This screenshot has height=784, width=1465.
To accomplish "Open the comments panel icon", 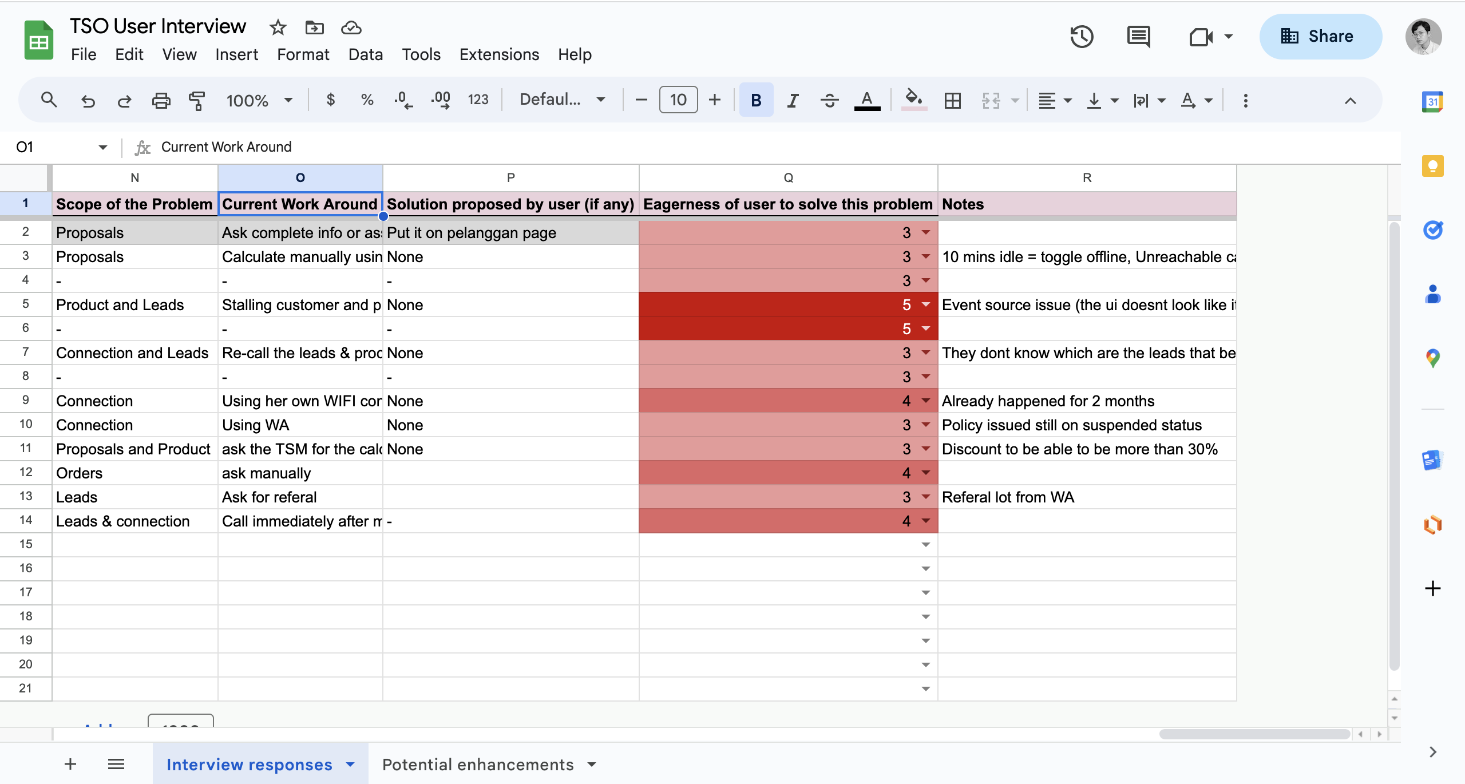I will click(1138, 37).
